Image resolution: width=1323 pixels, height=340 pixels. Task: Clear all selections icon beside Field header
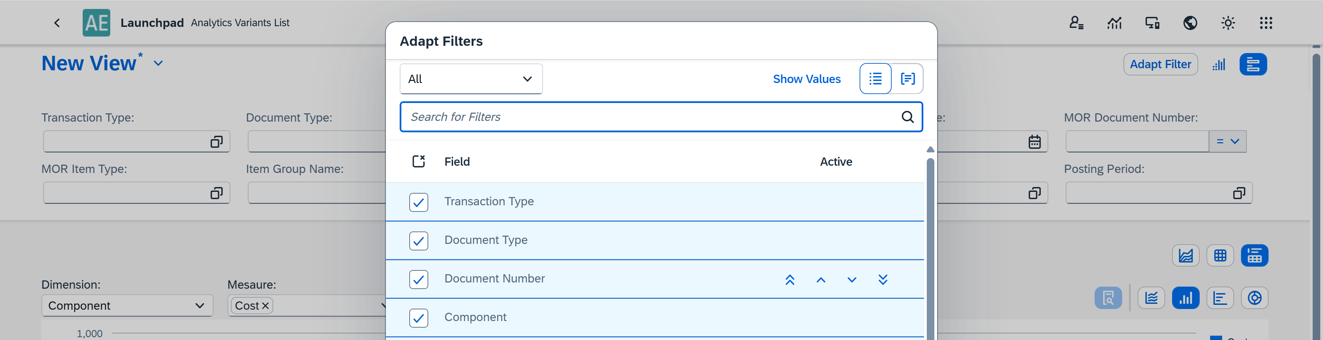tap(419, 161)
